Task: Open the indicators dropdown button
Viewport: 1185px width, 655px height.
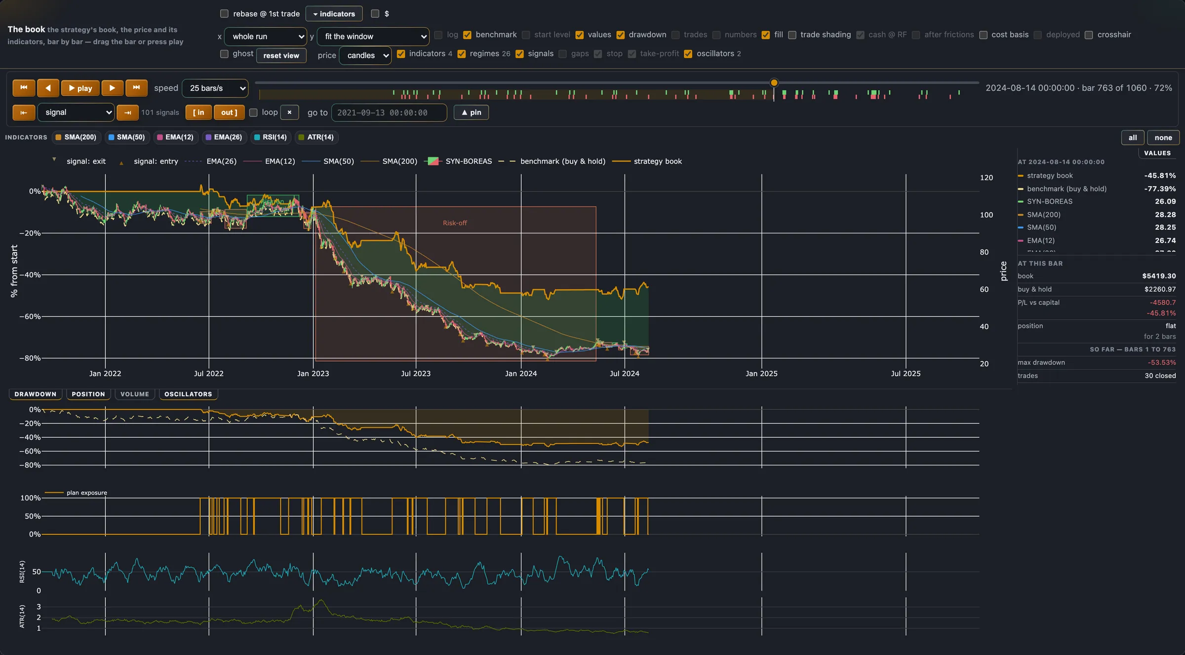Action: click(334, 14)
